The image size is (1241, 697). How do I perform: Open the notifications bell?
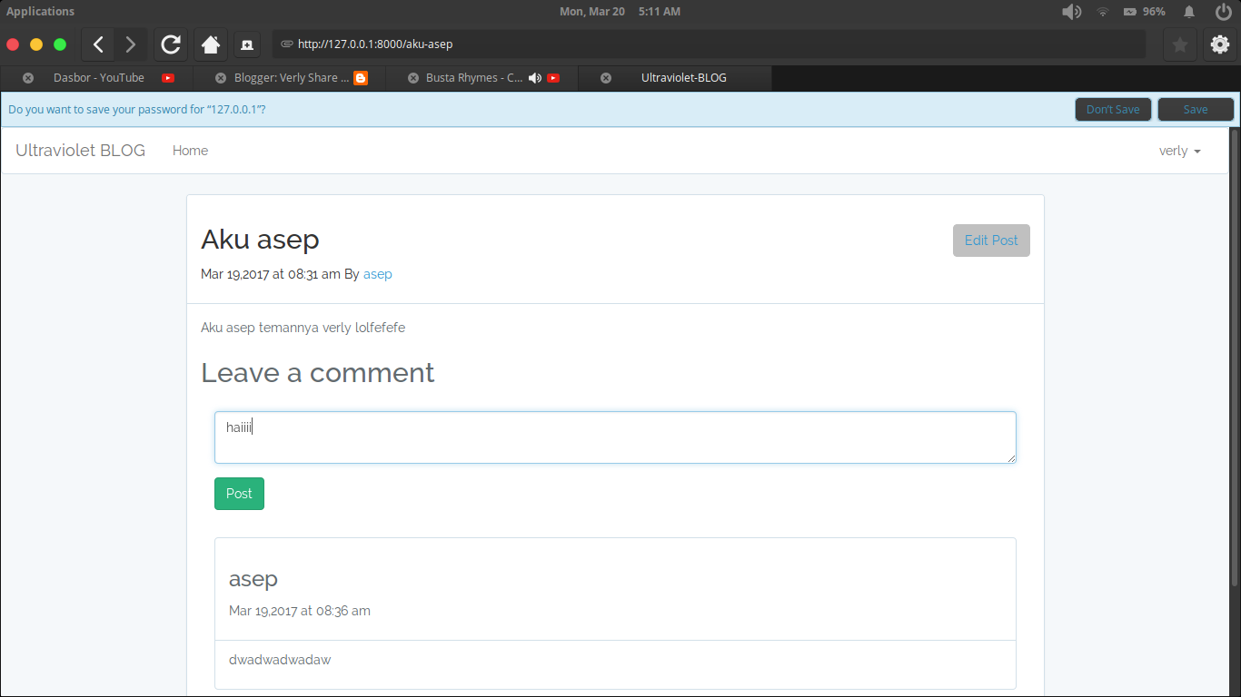pos(1189,12)
